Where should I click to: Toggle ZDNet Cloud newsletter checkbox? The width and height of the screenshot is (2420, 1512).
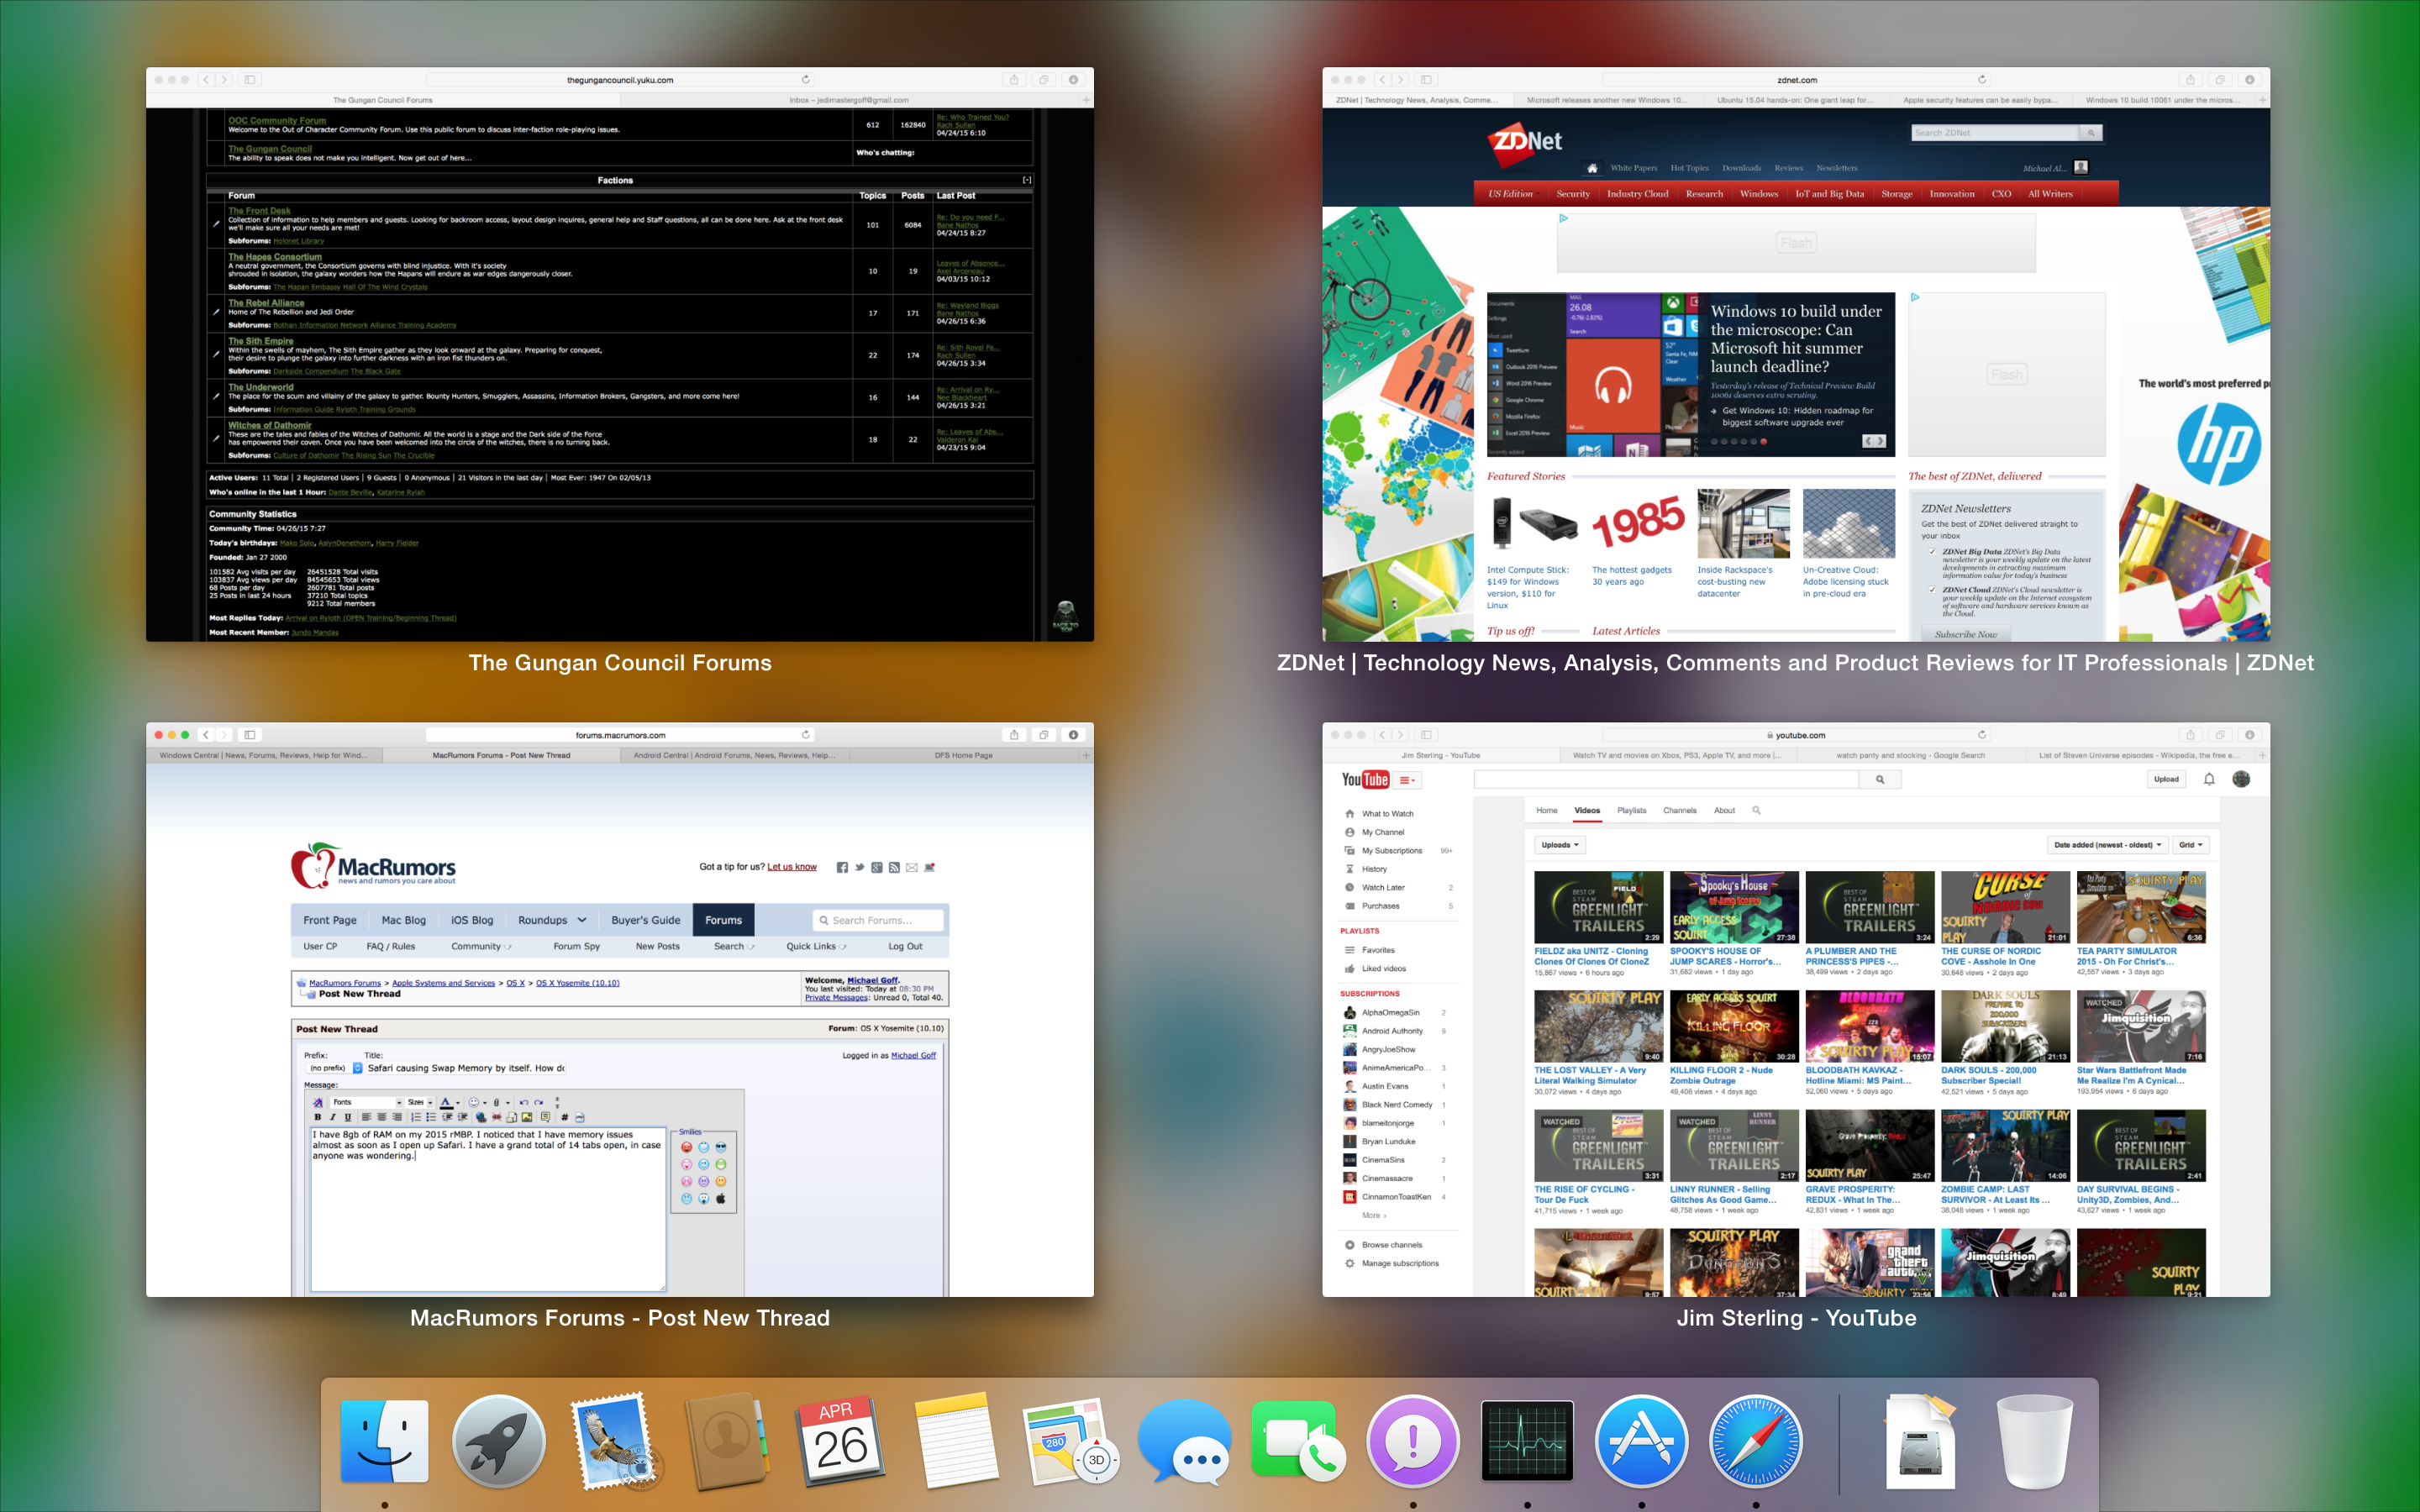click(x=1931, y=589)
